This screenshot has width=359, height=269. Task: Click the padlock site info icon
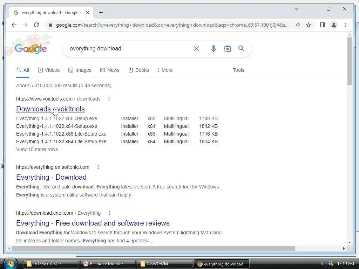50,25
